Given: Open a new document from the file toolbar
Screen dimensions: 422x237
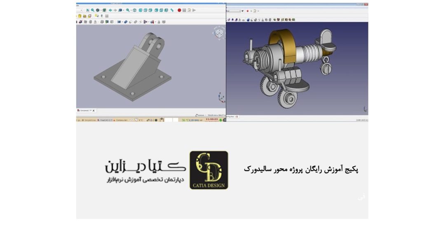Looking at the screenshot, I should pos(79,16).
